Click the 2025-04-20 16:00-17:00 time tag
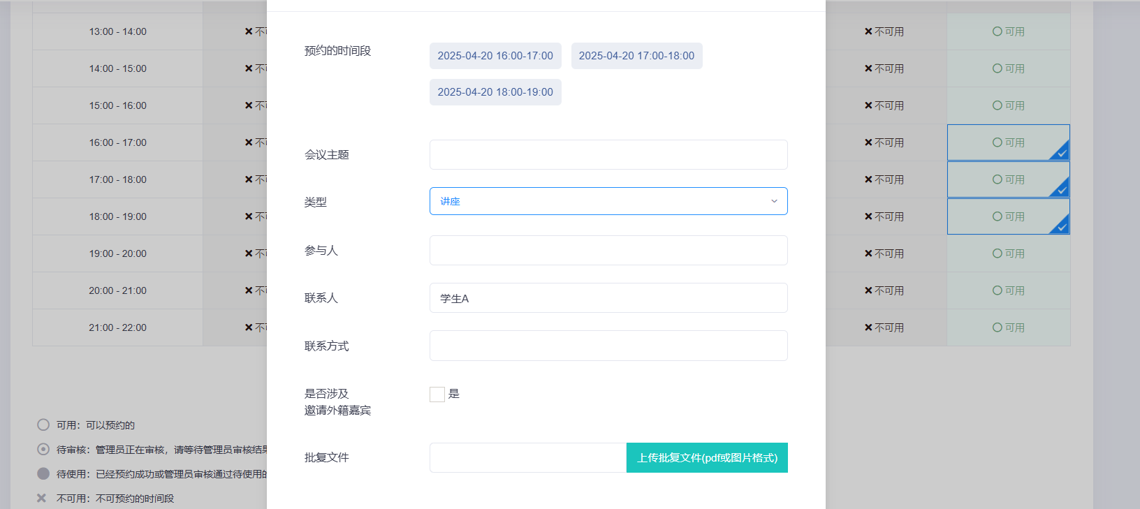This screenshot has height=509, width=1140. click(495, 56)
